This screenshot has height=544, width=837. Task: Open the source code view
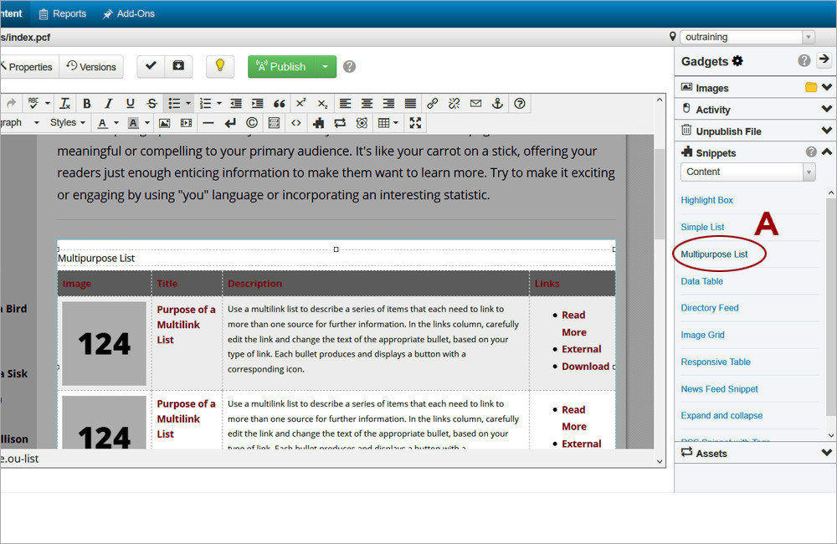[295, 123]
